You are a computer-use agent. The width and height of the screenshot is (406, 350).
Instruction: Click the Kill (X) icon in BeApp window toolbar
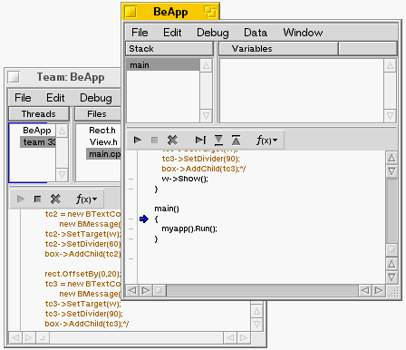(172, 140)
